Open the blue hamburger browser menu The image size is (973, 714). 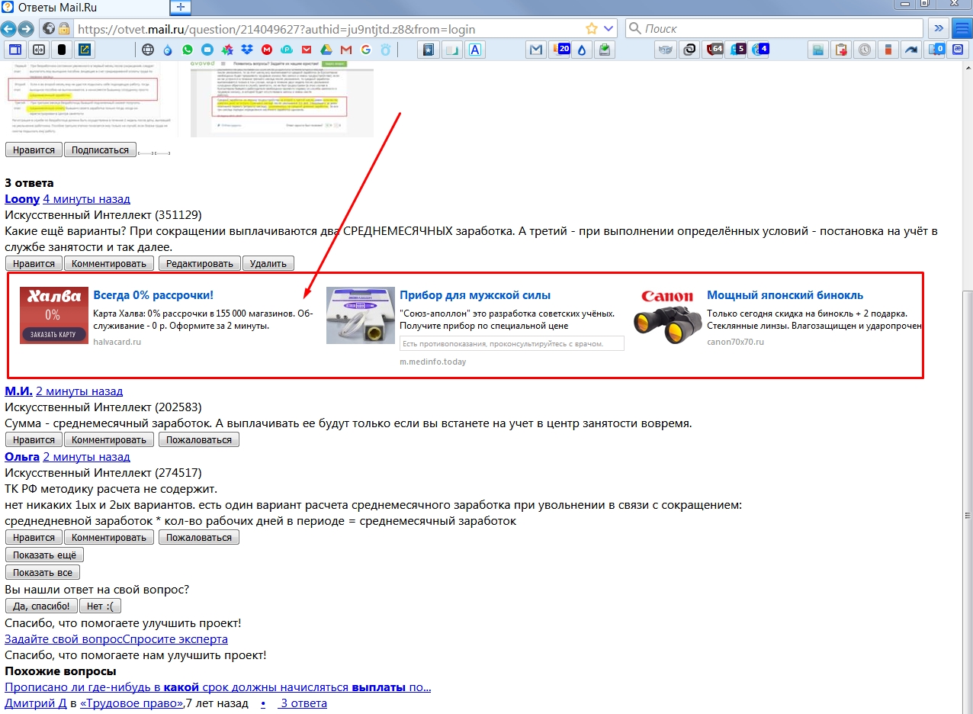tap(962, 29)
